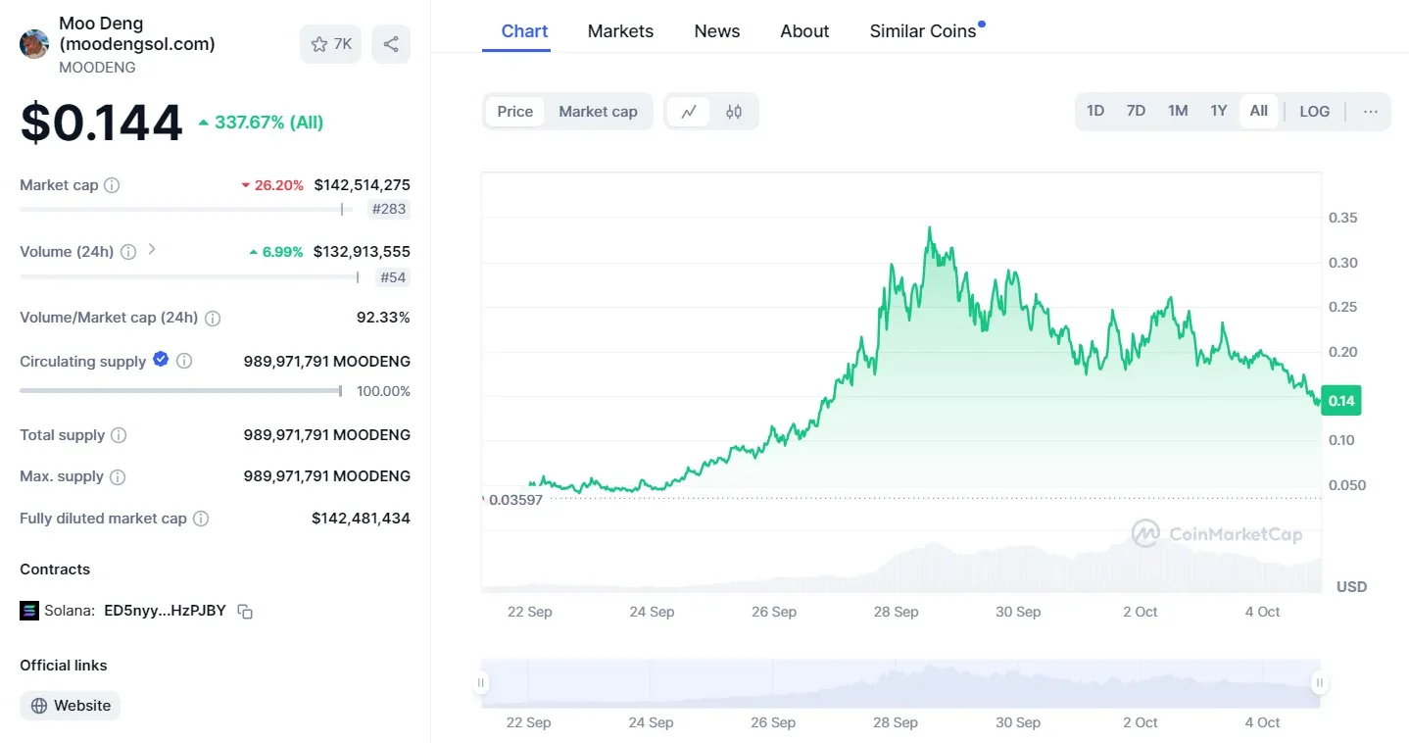The image size is (1409, 743).
Task: Click Moo Deng coin logo image
Action: 34,44
